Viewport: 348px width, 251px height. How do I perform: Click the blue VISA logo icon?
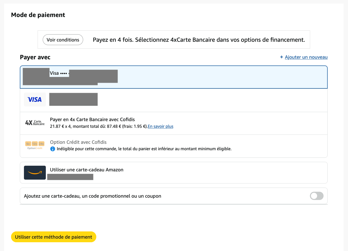(x=35, y=99)
